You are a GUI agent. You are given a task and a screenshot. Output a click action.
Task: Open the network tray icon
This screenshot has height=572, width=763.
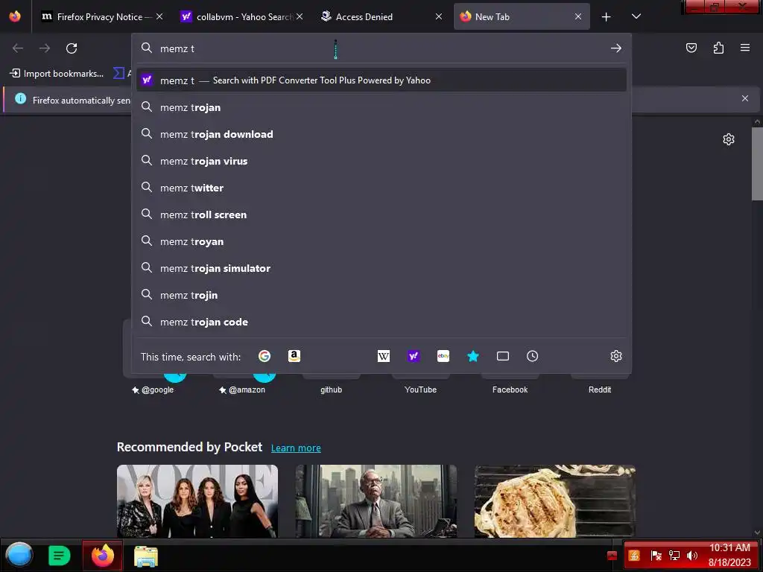tap(674, 556)
